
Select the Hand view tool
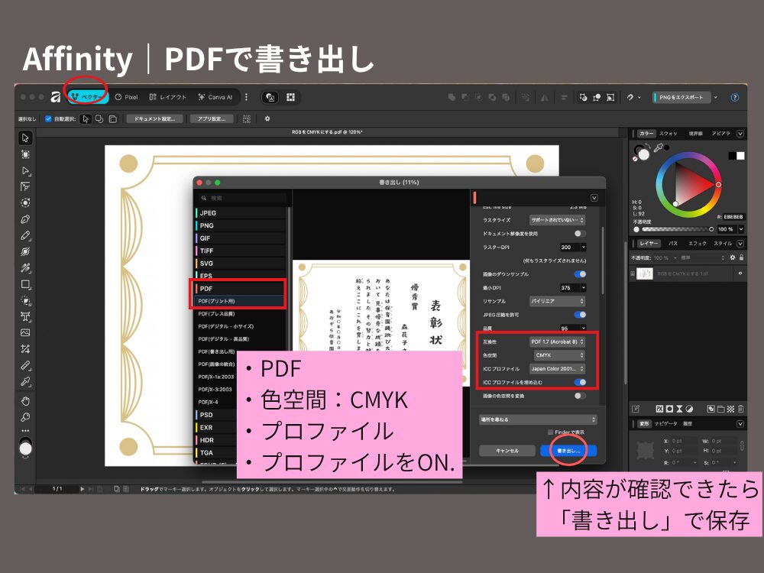pyautogui.click(x=25, y=401)
